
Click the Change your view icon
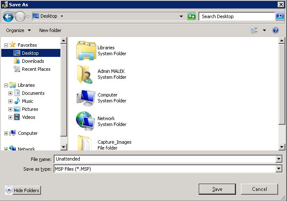[x=254, y=30]
